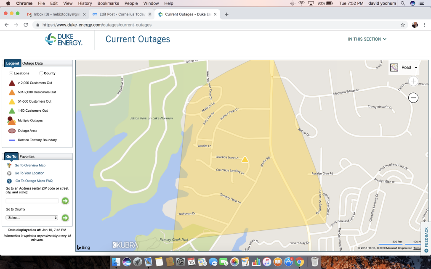This screenshot has width=431, height=269.
Task: Submit county selection with green arrow button
Action: coord(65,218)
